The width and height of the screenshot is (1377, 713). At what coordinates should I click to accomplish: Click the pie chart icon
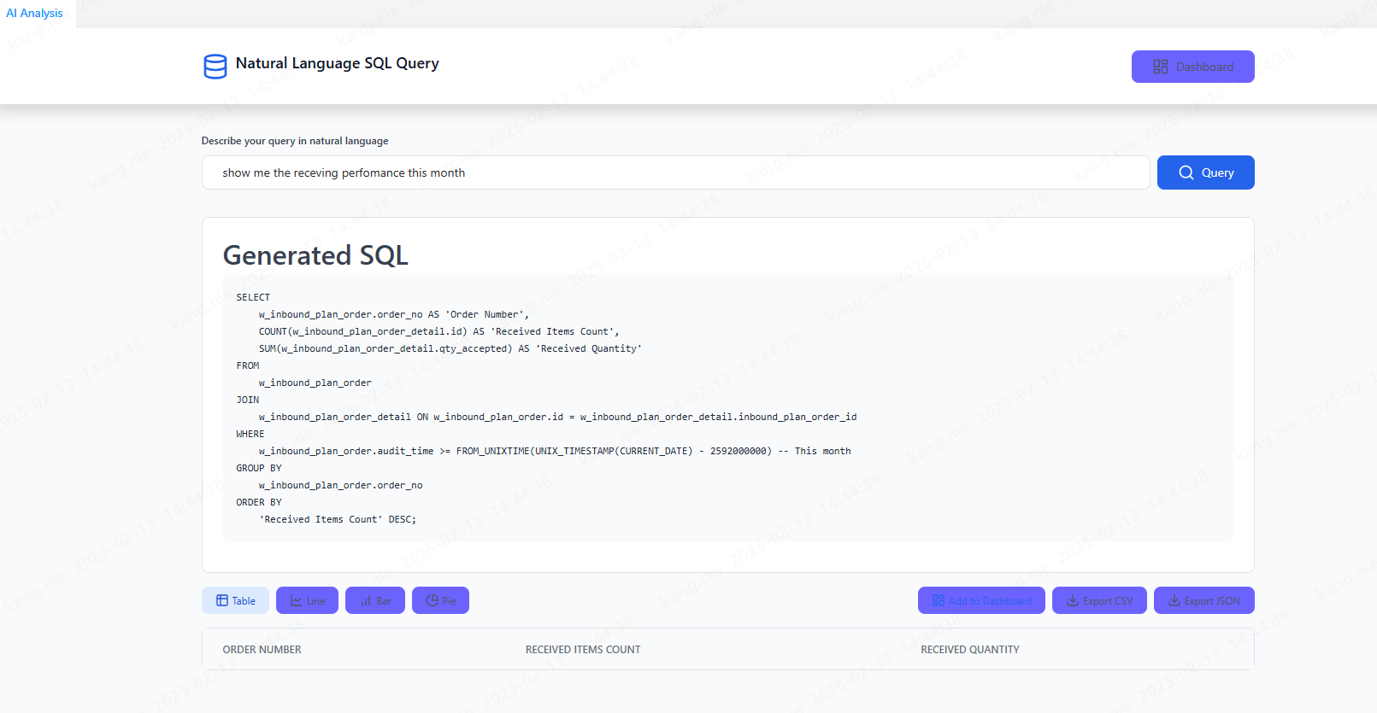[x=432, y=600]
